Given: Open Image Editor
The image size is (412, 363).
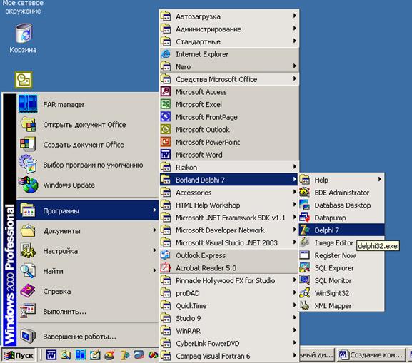Looking at the screenshot, I should point(341,242).
